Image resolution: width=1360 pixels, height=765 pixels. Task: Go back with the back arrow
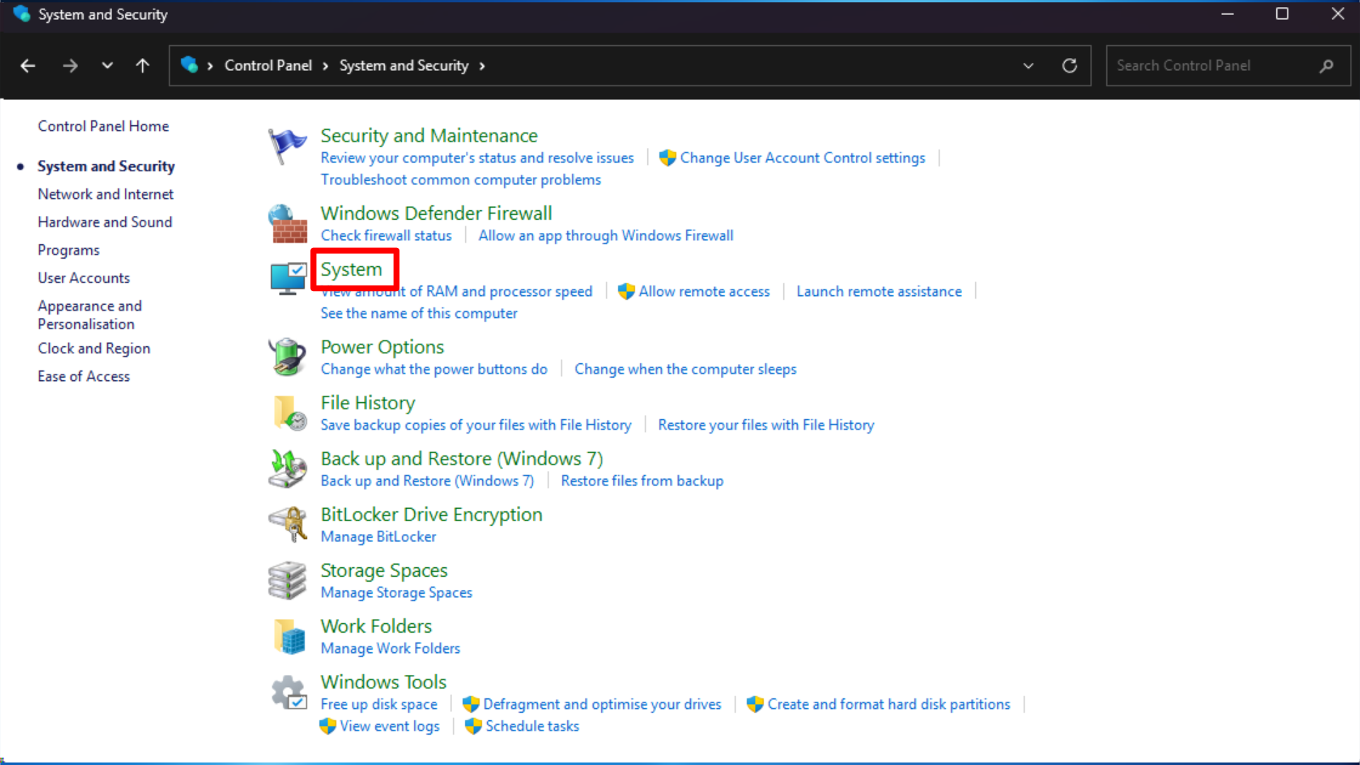click(x=28, y=66)
